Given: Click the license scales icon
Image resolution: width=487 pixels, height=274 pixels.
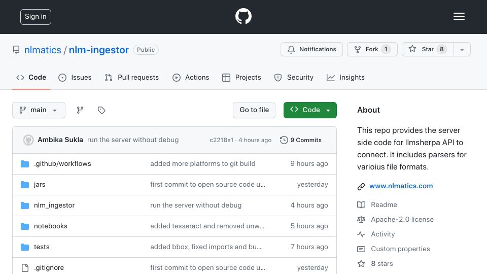Looking at the screenshot, I should [361, 220].
